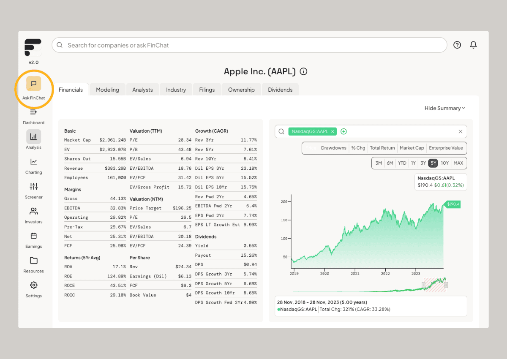Click the $190.4 price tag on the chart

pos(452,204)
